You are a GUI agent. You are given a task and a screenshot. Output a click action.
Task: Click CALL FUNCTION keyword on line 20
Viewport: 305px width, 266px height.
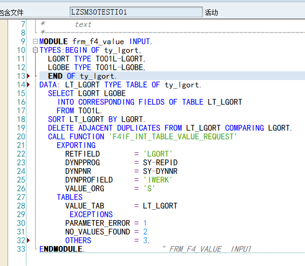click(x=76, y=137)
